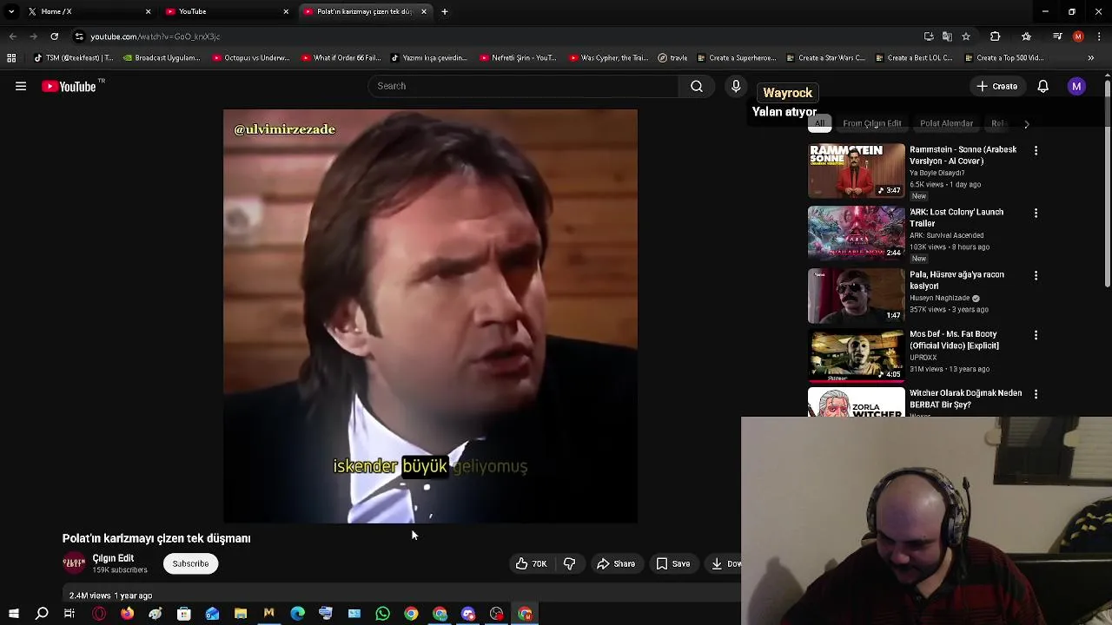
Task: Click the browser address bar URL
Action: 156,36
